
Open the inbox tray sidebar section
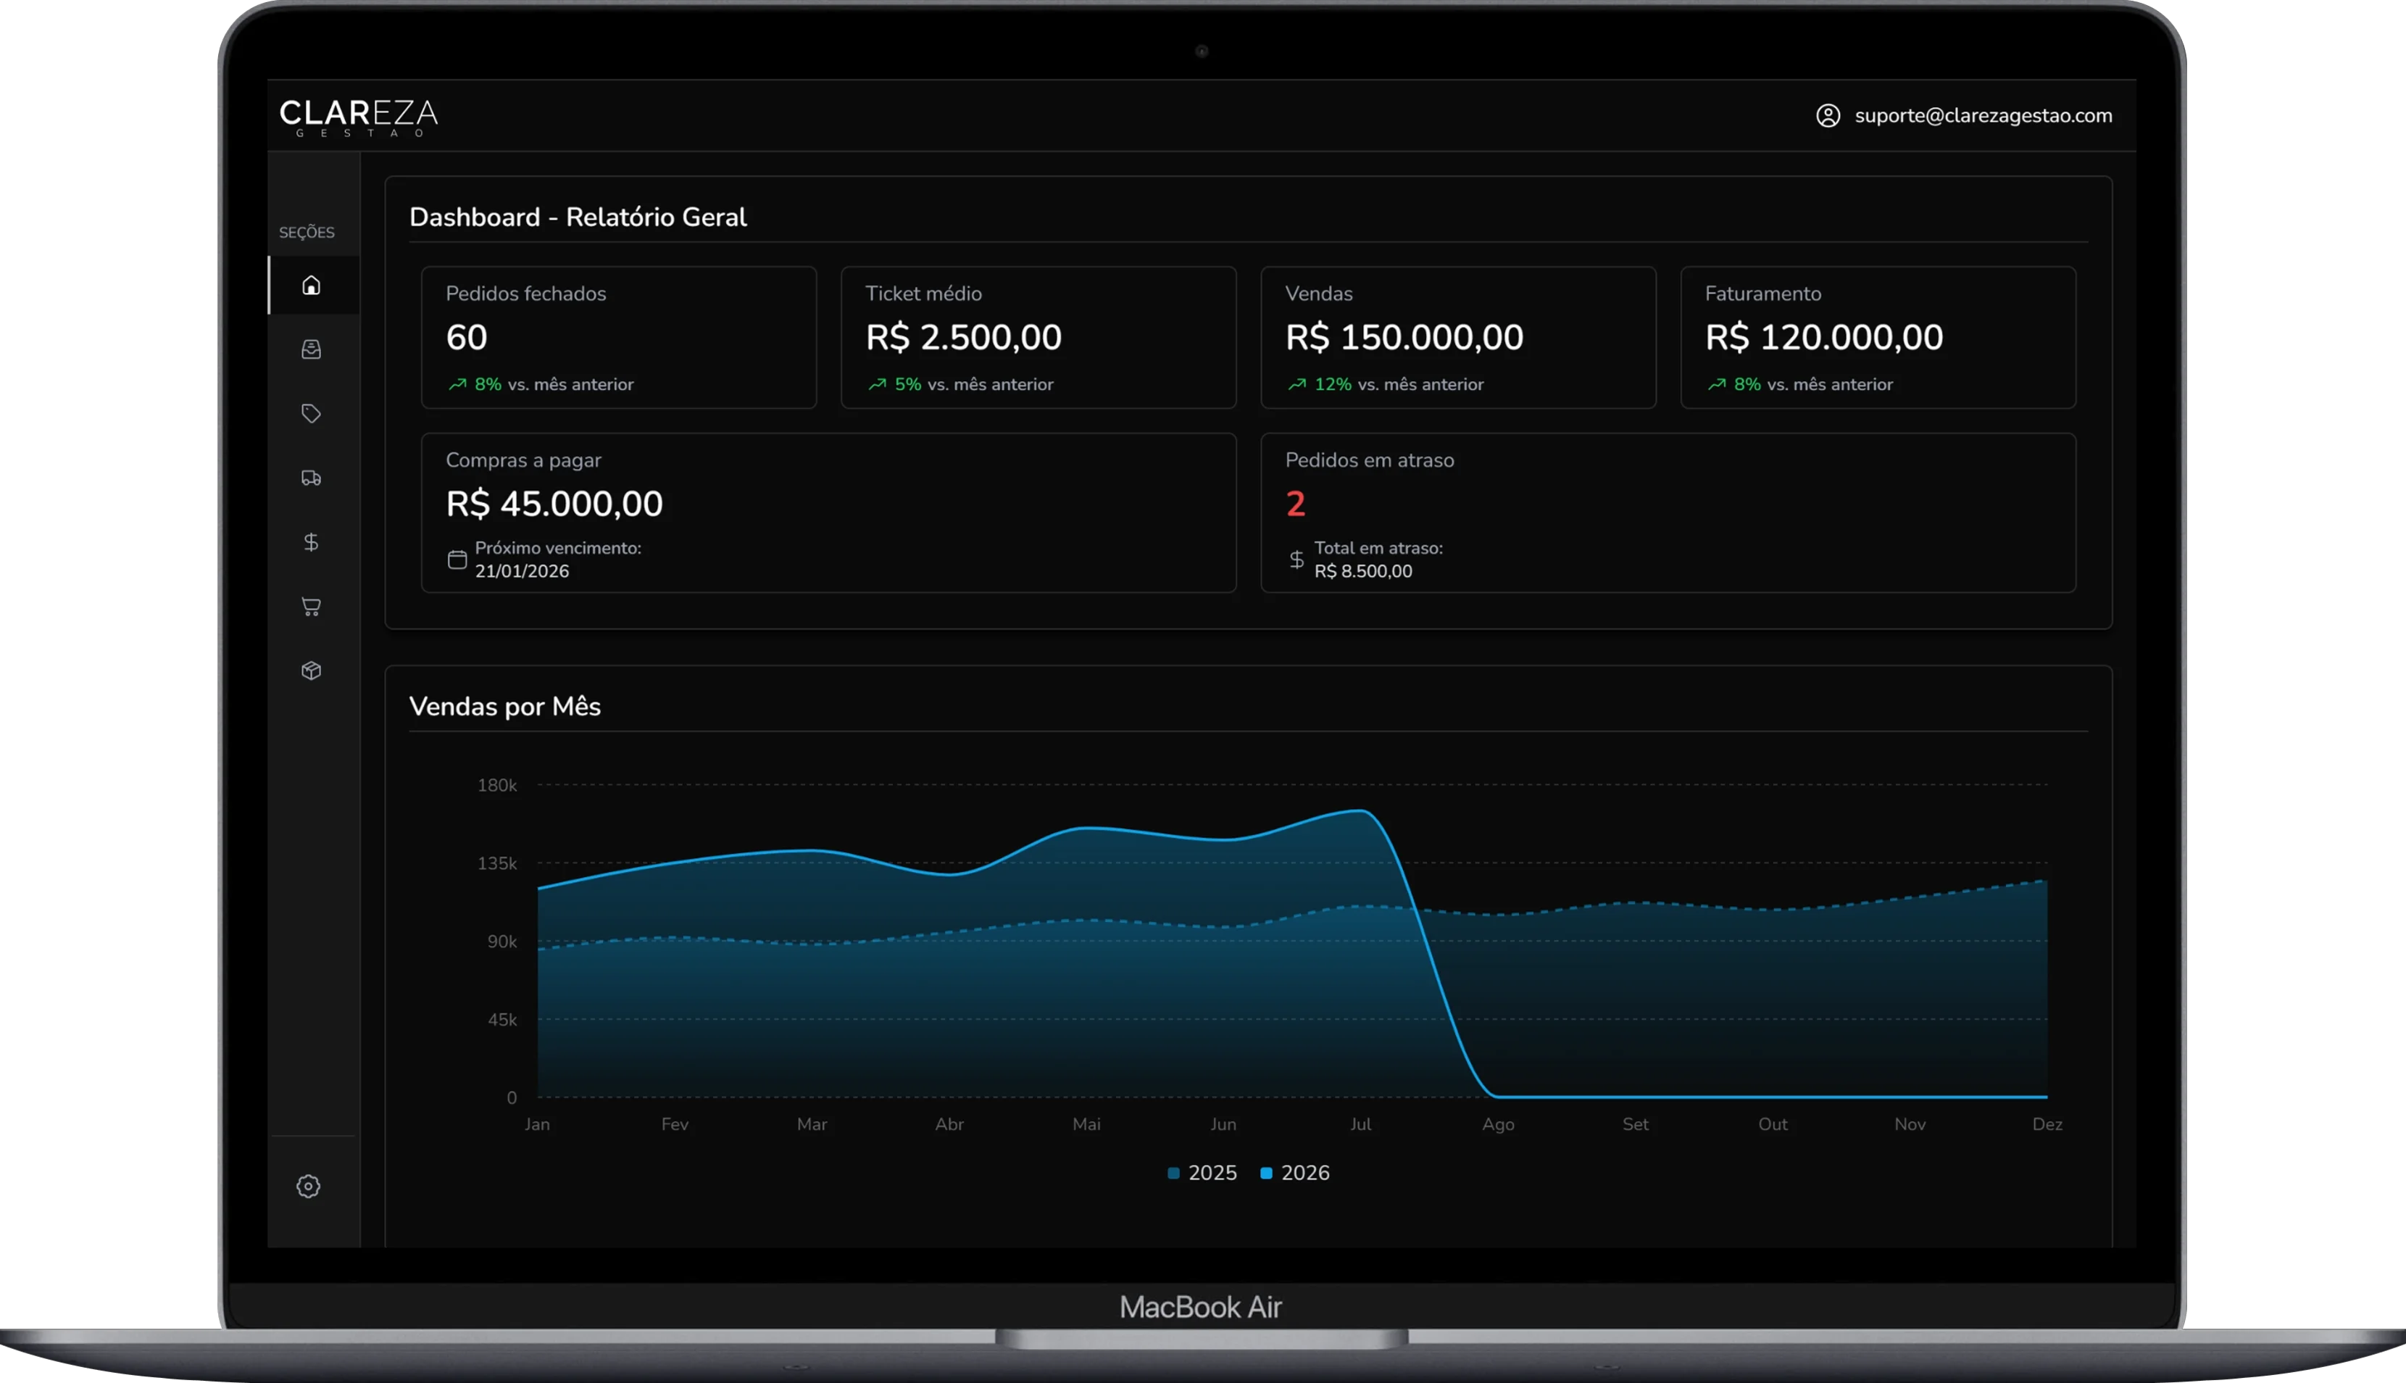(x=310, y=349)
